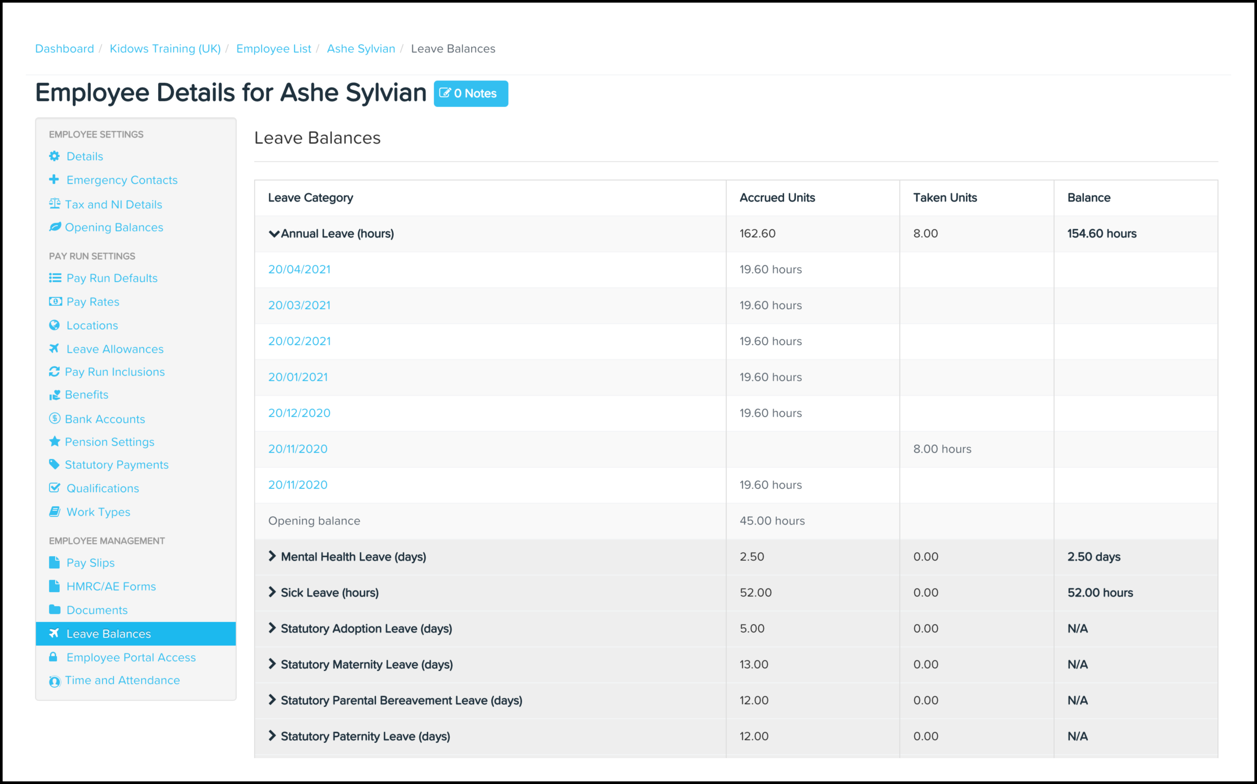Click the globe icon next to Locations
Image resolution: width=1257 pixels, height=784 pixels.
(x=54, y=325)
